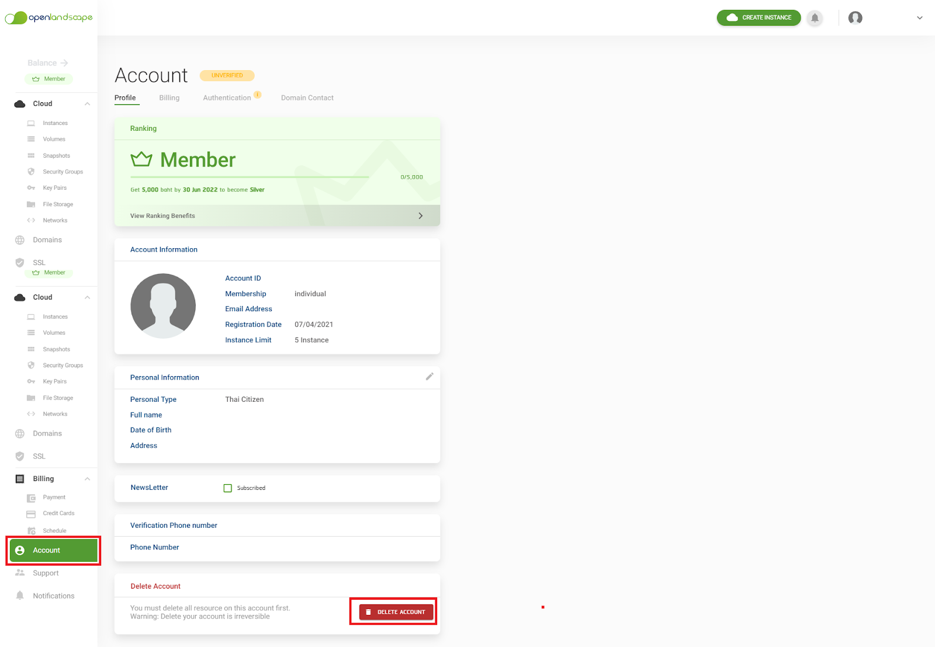935x647 pixels.
Task: Open Notifications in the sidebar
Action: pos(54,596)
